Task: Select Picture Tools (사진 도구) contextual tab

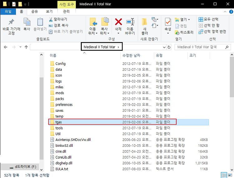Action: pyautogui.click(x=66, y=4)
